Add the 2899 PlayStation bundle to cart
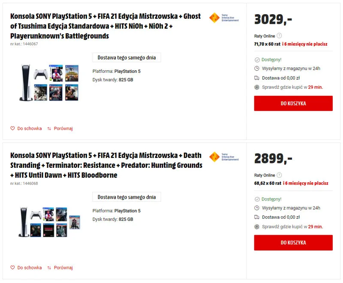The image size is (343, 283). (293, 242)
